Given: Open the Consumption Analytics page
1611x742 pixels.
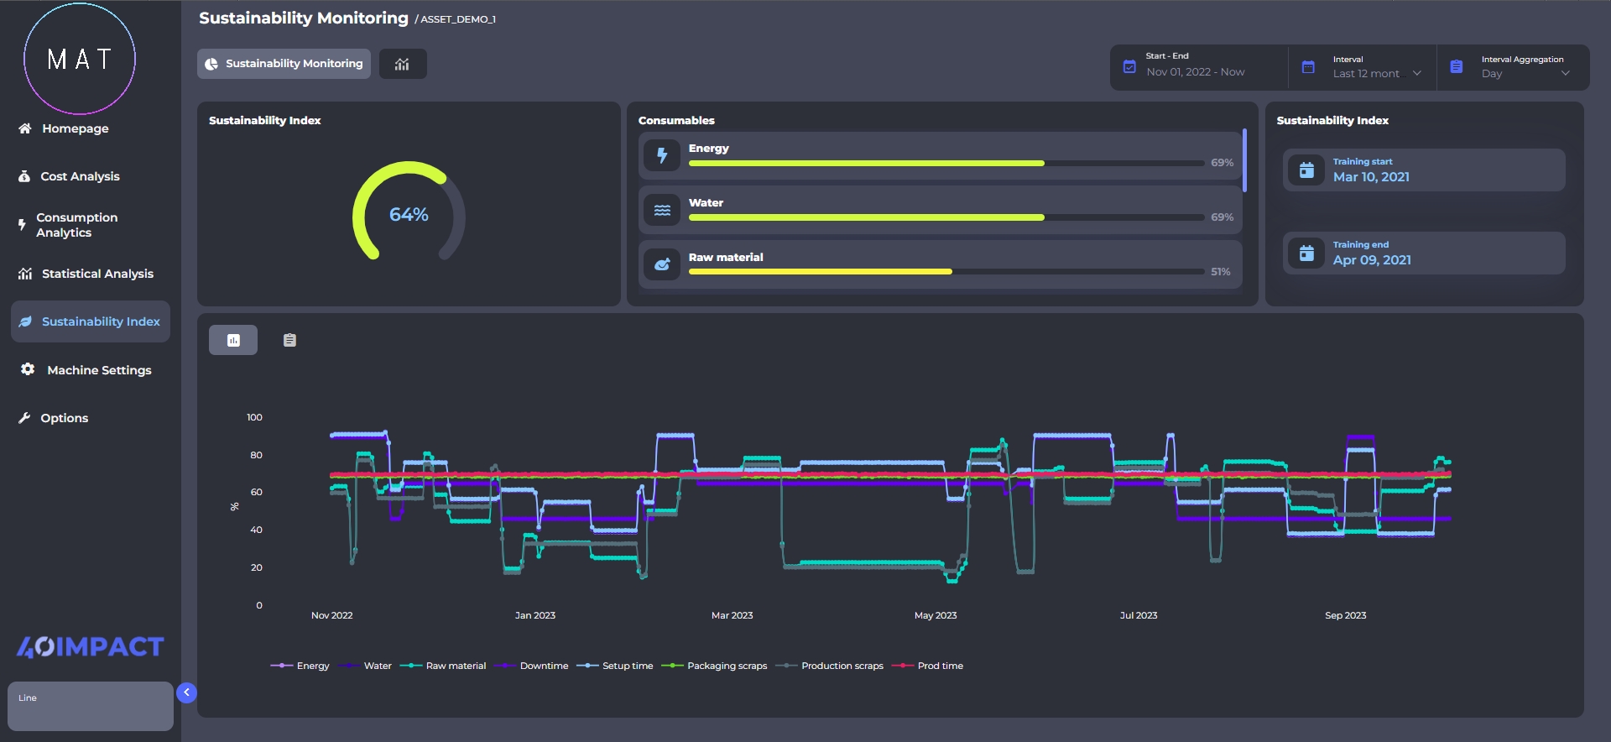Looking at the screenshot, I should (x=76, y=225).
